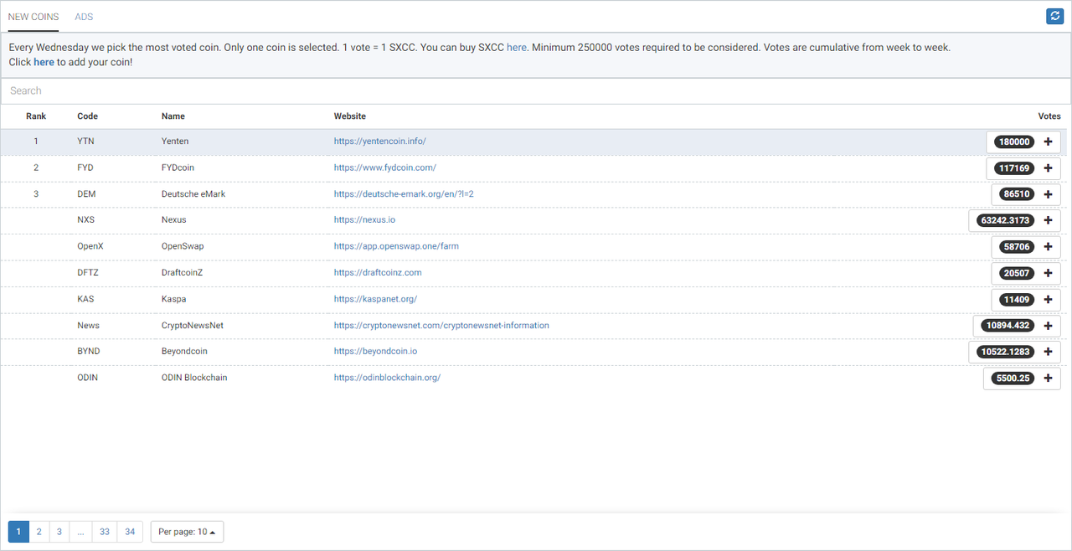This screenshot has height=551, width=1072.
Task: Open app.openswap.one/farm link
Action: point(396,246)
